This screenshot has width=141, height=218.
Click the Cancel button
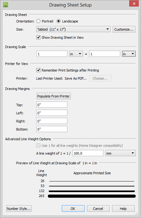[x=98, y=209]
